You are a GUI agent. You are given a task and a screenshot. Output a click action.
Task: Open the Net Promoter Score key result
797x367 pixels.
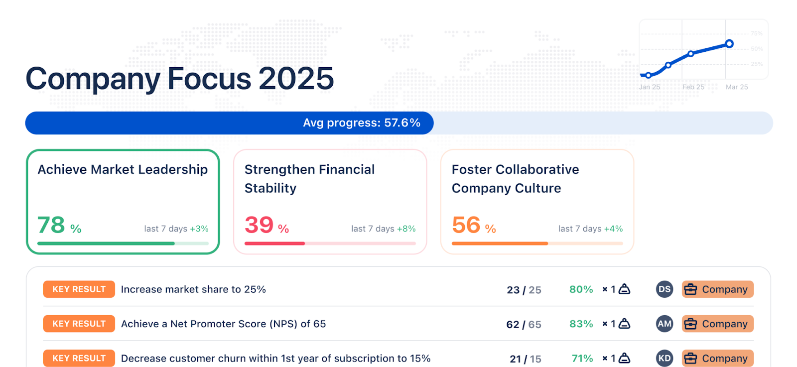pos(223,324)
